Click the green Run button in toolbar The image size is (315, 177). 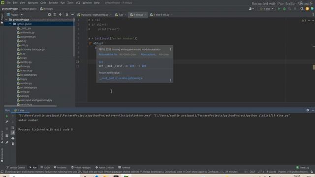pyautogui.click(x=279, y=9)
